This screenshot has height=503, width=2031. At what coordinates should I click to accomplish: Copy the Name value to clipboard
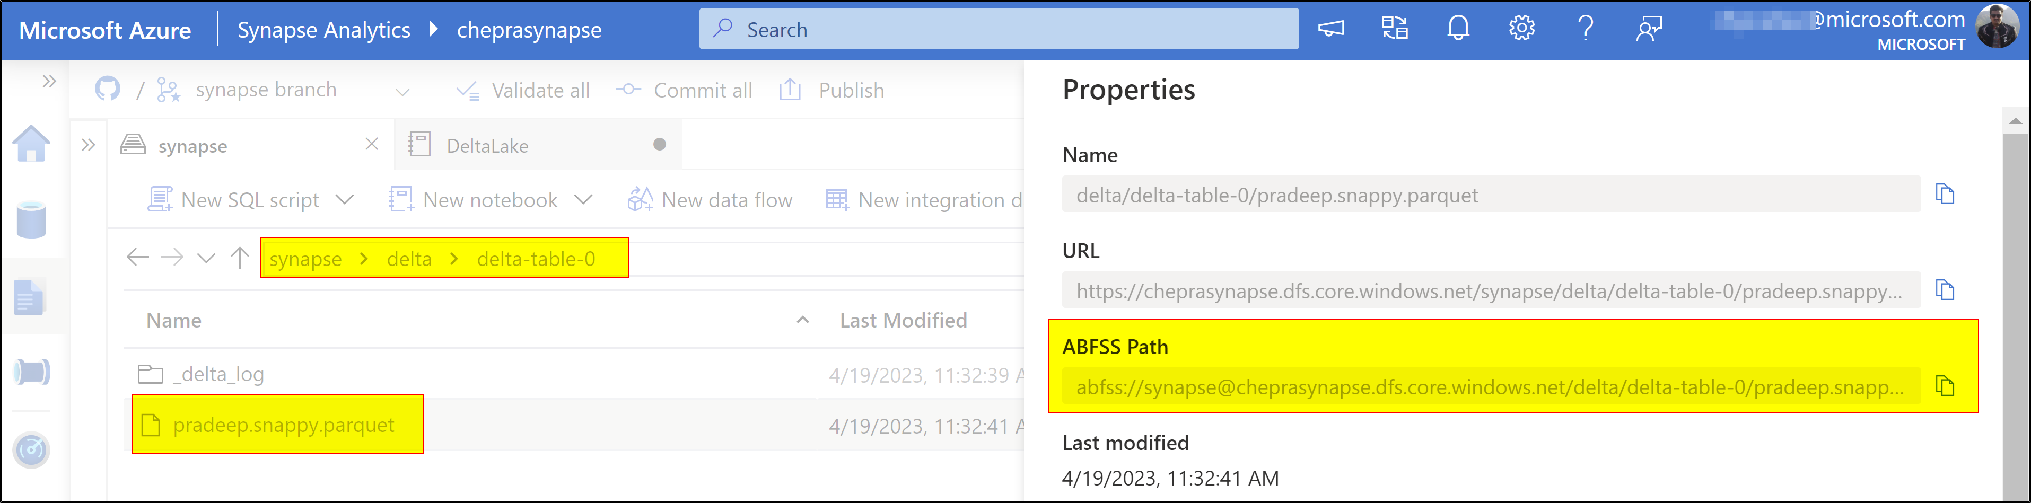(1945, 194)
